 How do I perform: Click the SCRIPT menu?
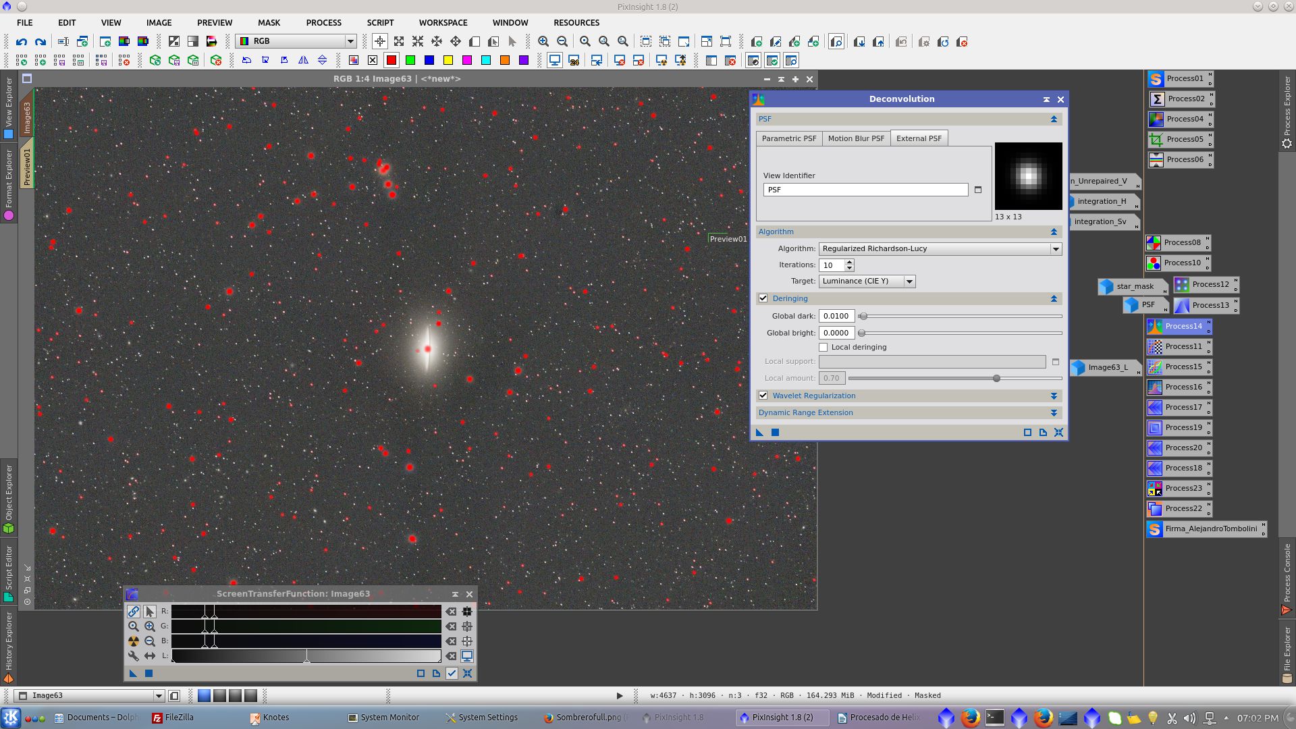380,22
